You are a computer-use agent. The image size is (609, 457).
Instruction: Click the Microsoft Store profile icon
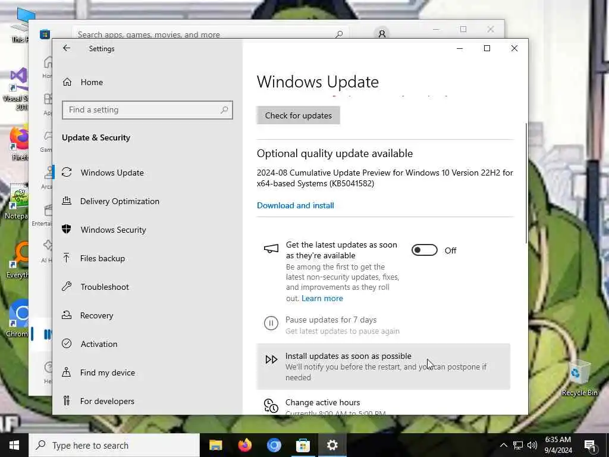(x=382, y=34)
